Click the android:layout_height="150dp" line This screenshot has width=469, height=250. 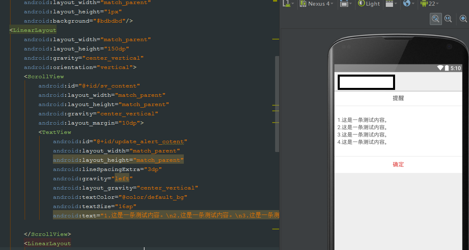pyautogui.click(x=77, y=49)
